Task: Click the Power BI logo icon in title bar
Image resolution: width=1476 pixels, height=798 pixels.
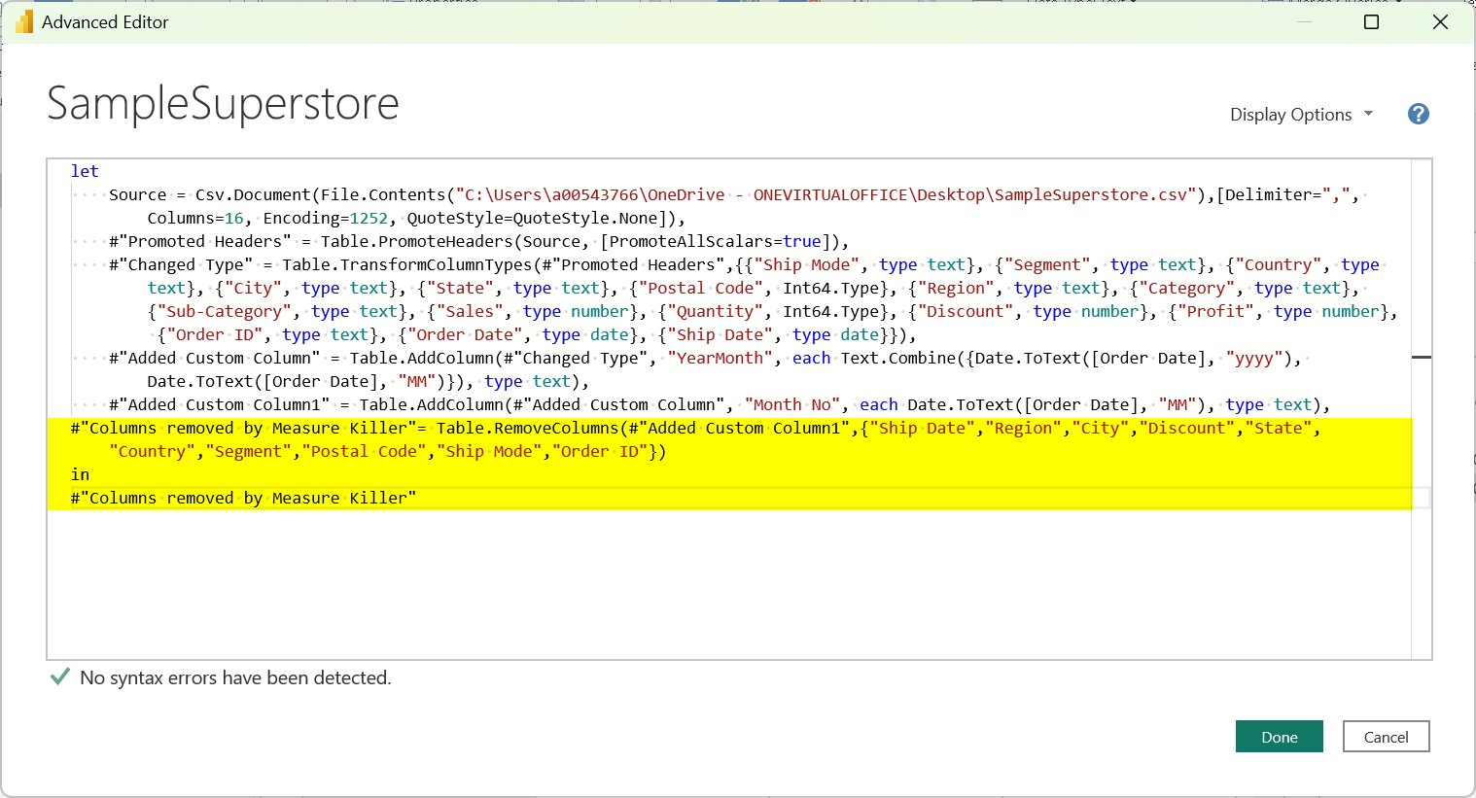Action: point(24,21)
